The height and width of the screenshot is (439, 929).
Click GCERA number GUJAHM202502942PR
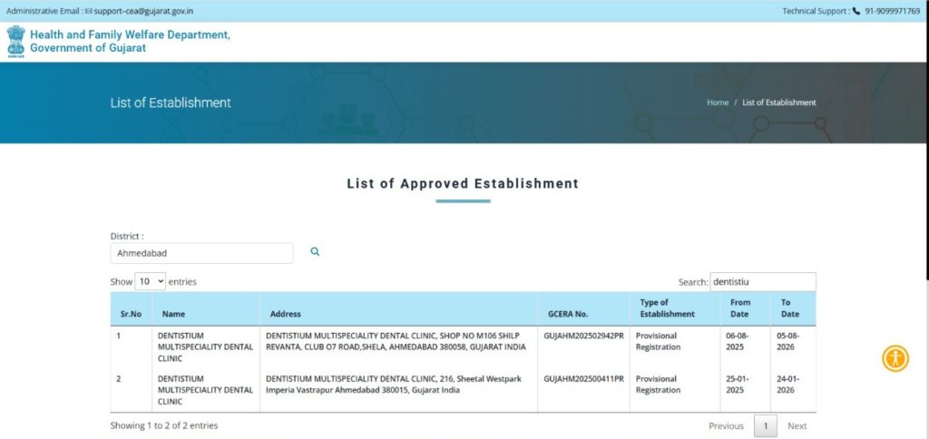click(583, 336)
